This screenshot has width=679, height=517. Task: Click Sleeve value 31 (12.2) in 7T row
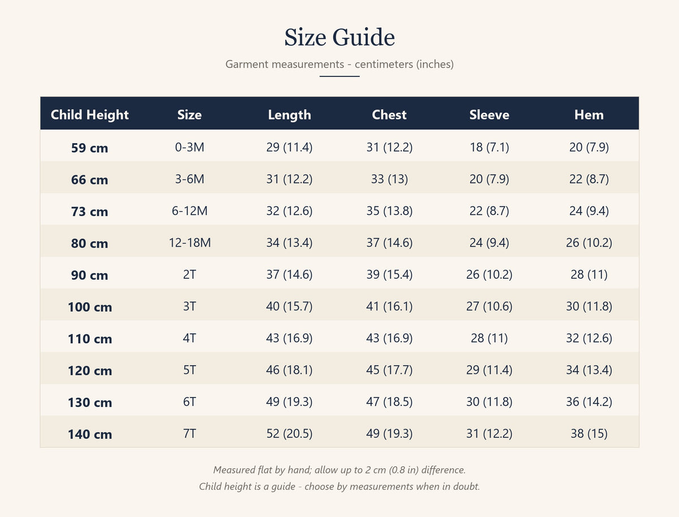click(489, 433)
